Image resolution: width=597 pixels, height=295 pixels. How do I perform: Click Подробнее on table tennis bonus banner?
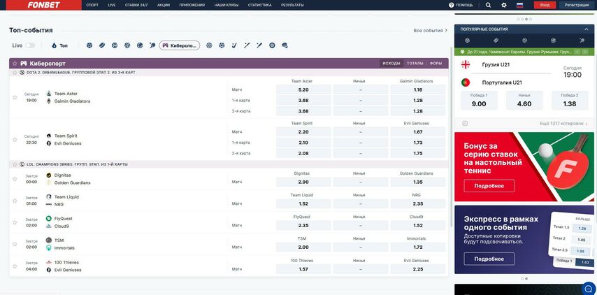(x=489, y=186)
